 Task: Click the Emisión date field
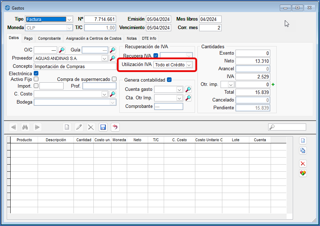[158, 20]
